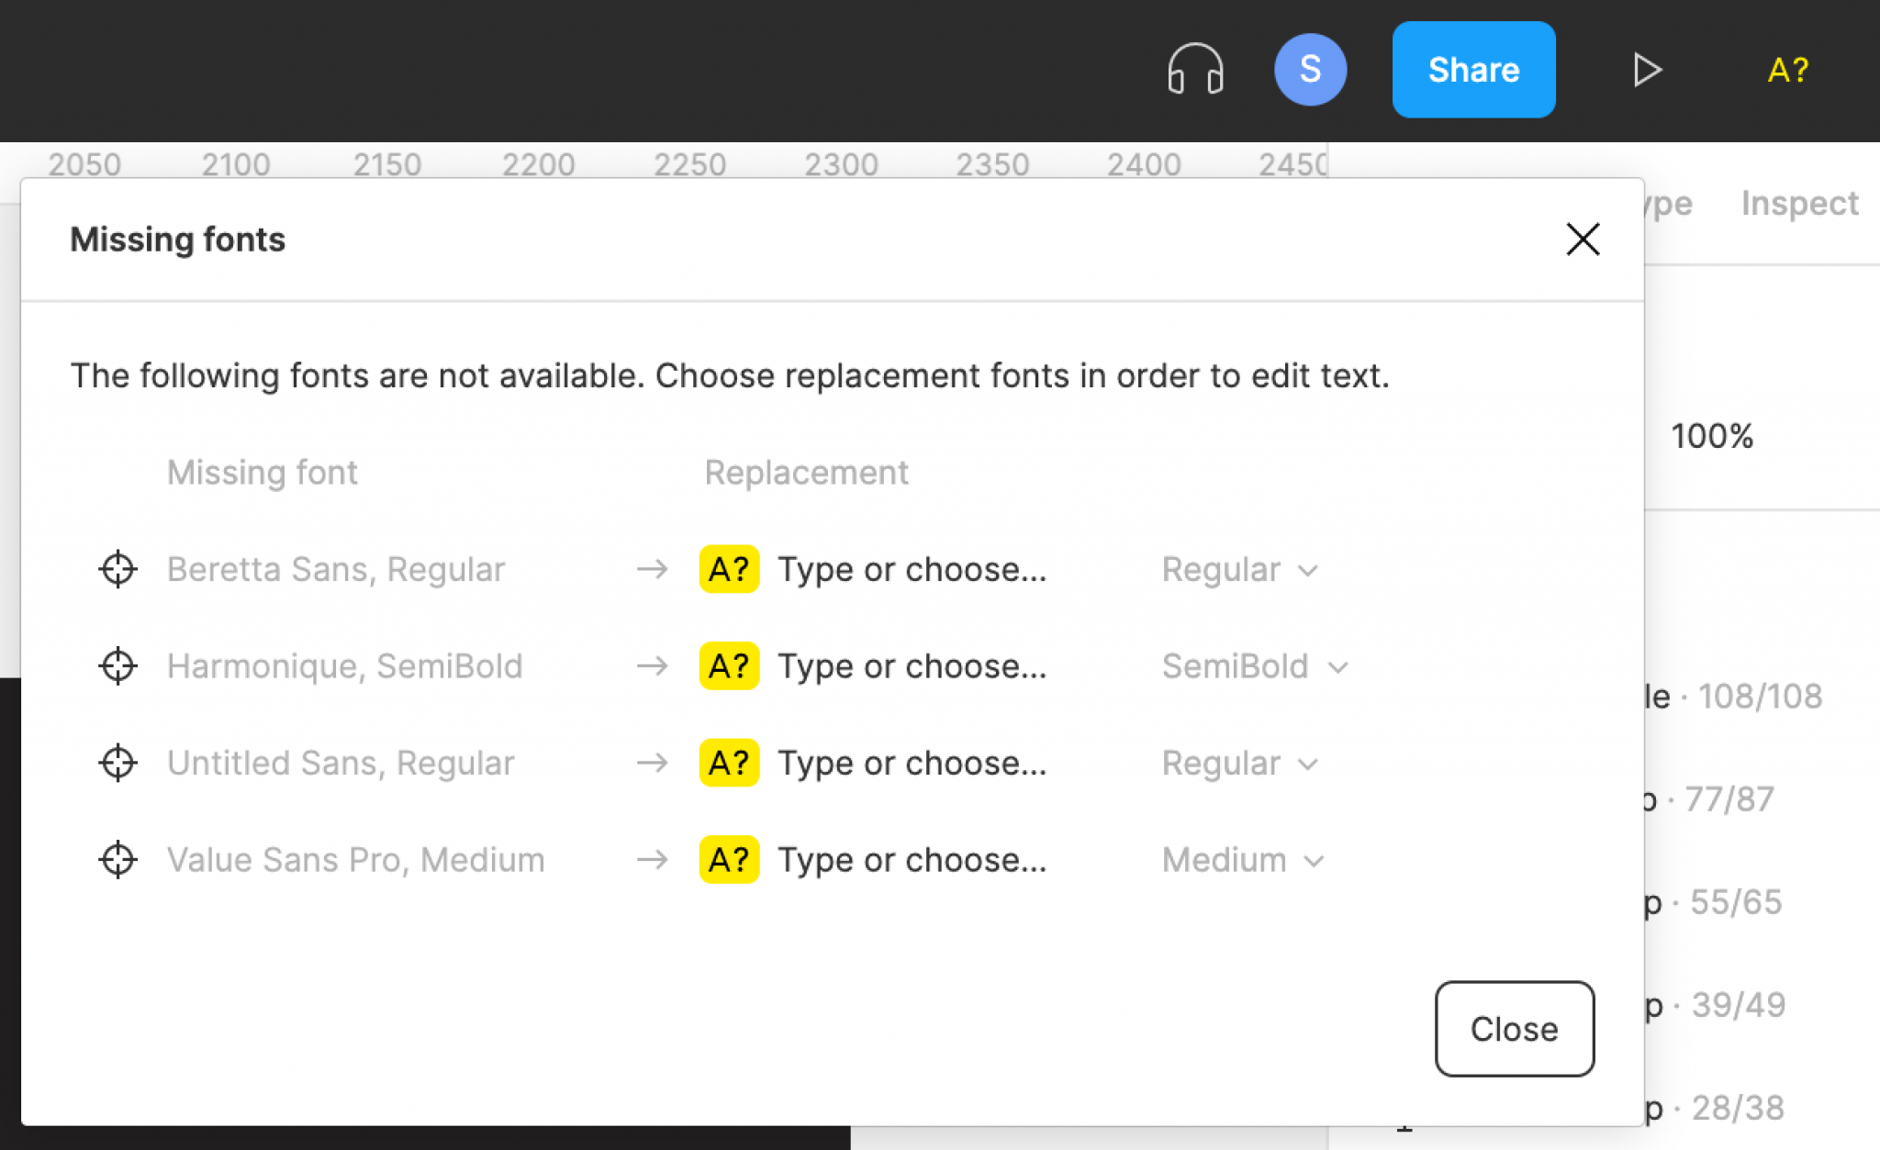Open the presentation play icon
This screenshot has height=1150, width=1880.
[1647, 69]
